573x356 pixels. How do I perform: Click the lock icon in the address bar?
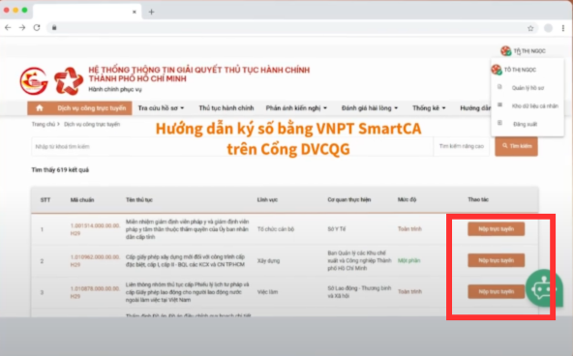pos(54,28)
